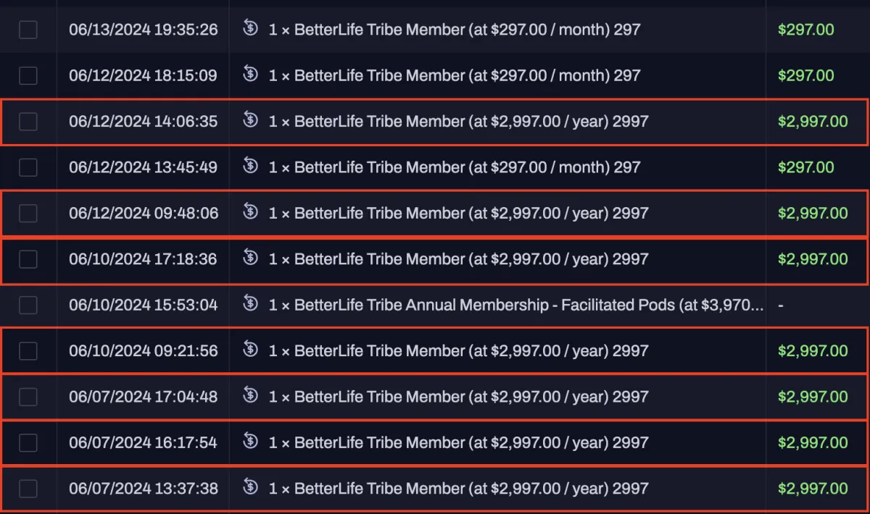The width and height of the screenshot is (870, 514).
Task: Click recurring payment icon for 06/12/2024 18:15:09
Action: click(251, 75)
